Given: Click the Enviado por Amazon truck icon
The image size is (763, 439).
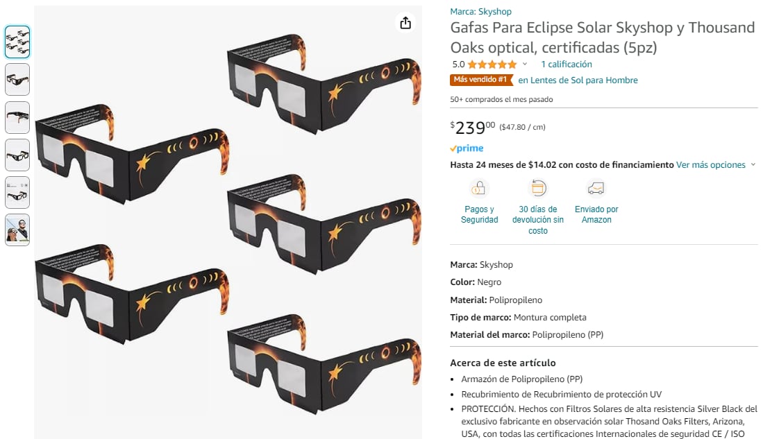Looking at the screenshot, I should coord(596,188).
